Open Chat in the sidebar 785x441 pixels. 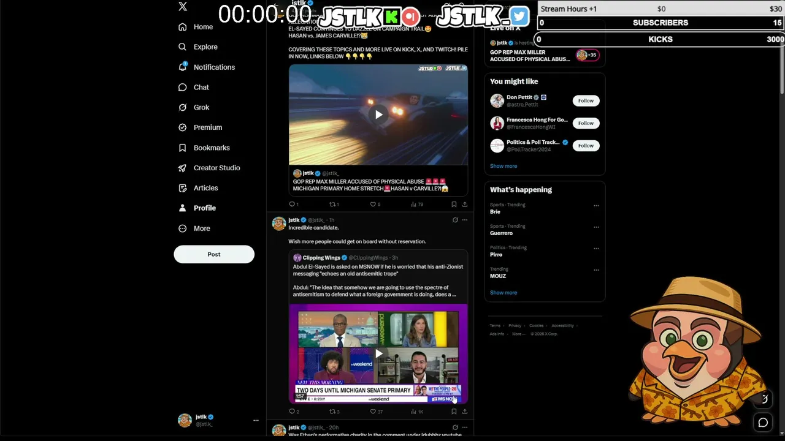[x=193, y=87]
